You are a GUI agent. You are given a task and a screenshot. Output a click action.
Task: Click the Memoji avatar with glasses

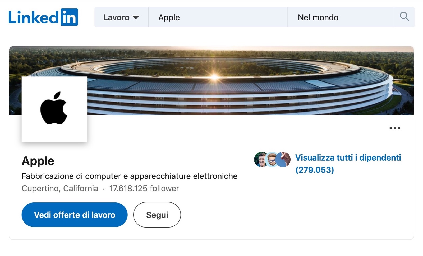[272, 160]
